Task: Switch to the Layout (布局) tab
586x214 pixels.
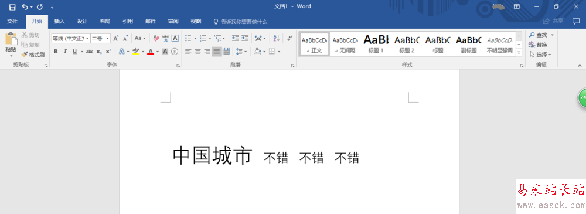Action: click(105, 21)
